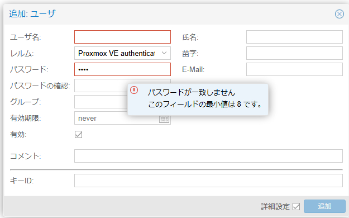Click inside the コメント field

click(x=208, y=156)
